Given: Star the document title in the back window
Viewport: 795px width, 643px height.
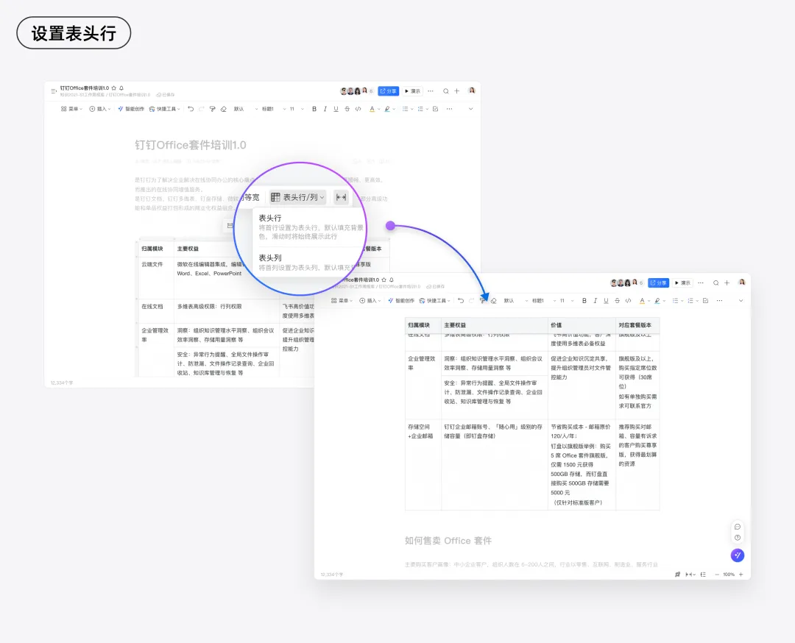Looking at the screenshot, I should click(x=114, y=88).
